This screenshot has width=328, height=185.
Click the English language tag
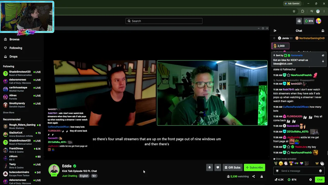coord(84,176)
